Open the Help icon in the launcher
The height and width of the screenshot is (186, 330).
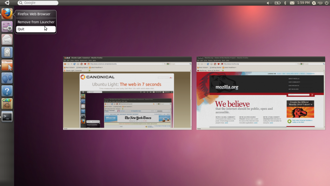click(7, 91)
